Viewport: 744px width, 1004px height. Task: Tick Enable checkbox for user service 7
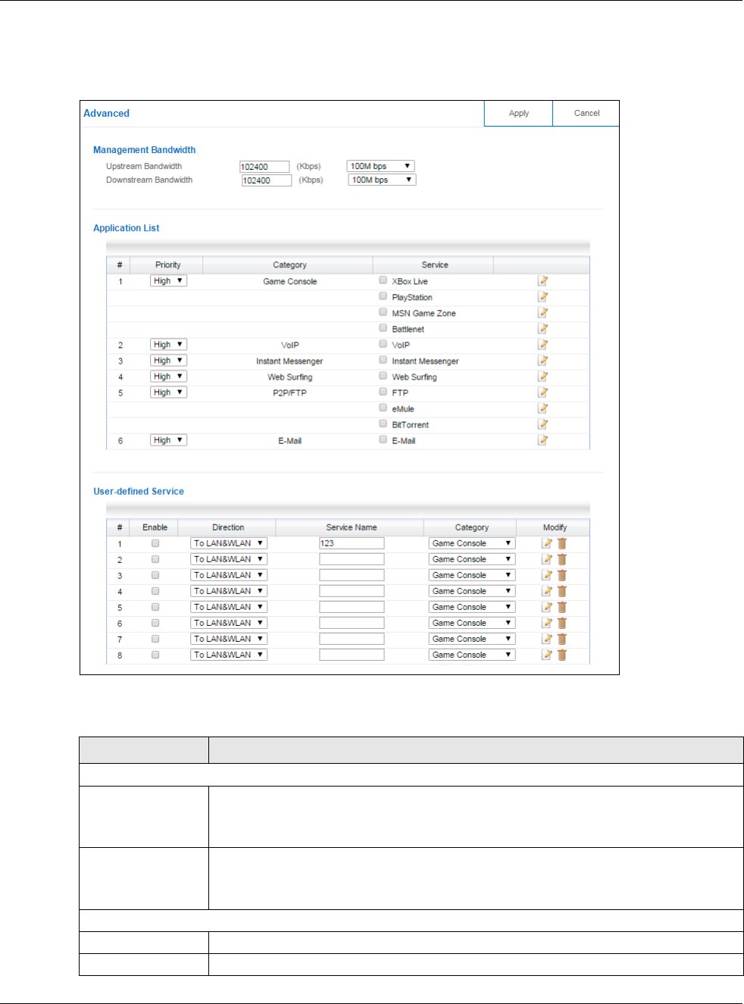tap(155, 639)
